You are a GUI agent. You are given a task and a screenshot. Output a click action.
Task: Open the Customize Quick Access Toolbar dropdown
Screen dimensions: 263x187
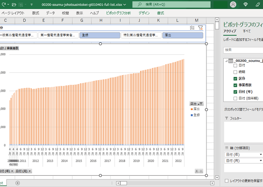tap(32, 5)
